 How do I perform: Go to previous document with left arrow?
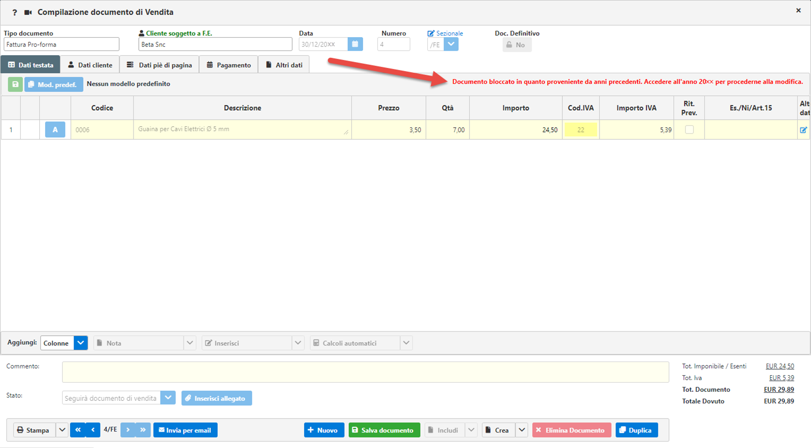pos(93,430)
